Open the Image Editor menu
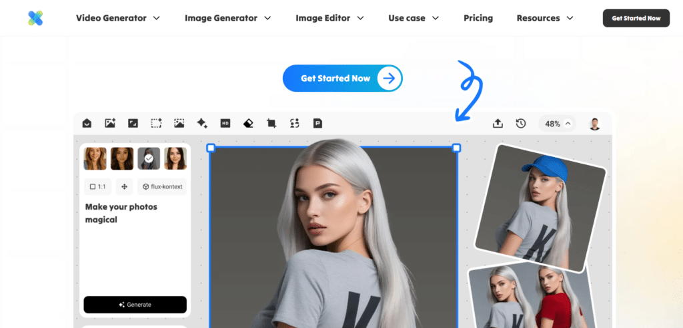683x328 pixels. tap(329, 18)
